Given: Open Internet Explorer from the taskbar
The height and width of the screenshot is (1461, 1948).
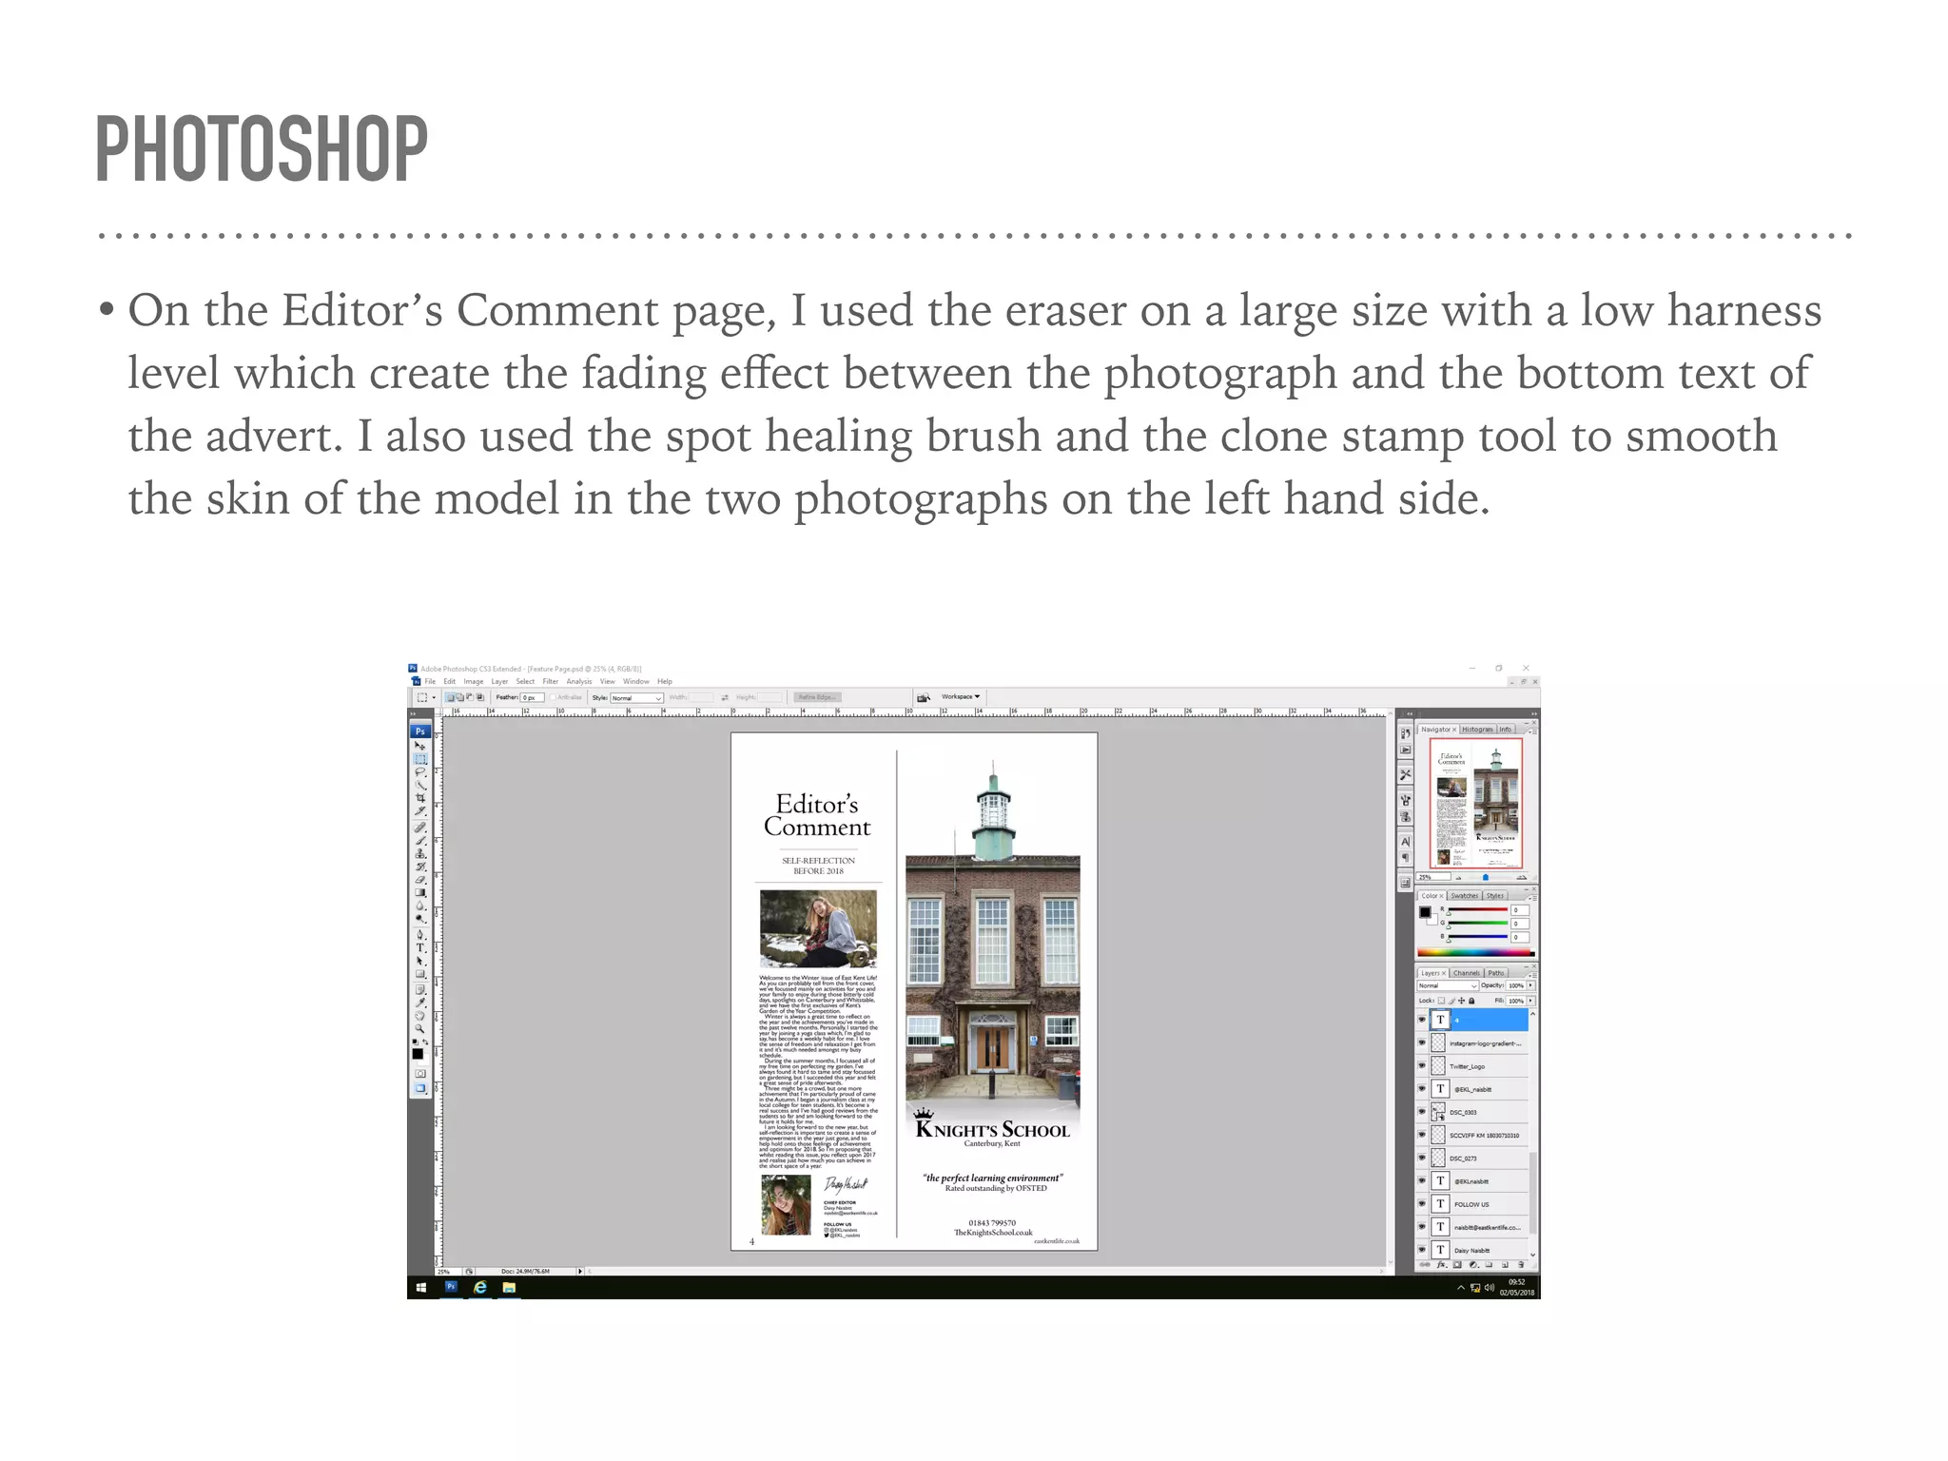Looking at the screenshot, I should point(480,1287).
